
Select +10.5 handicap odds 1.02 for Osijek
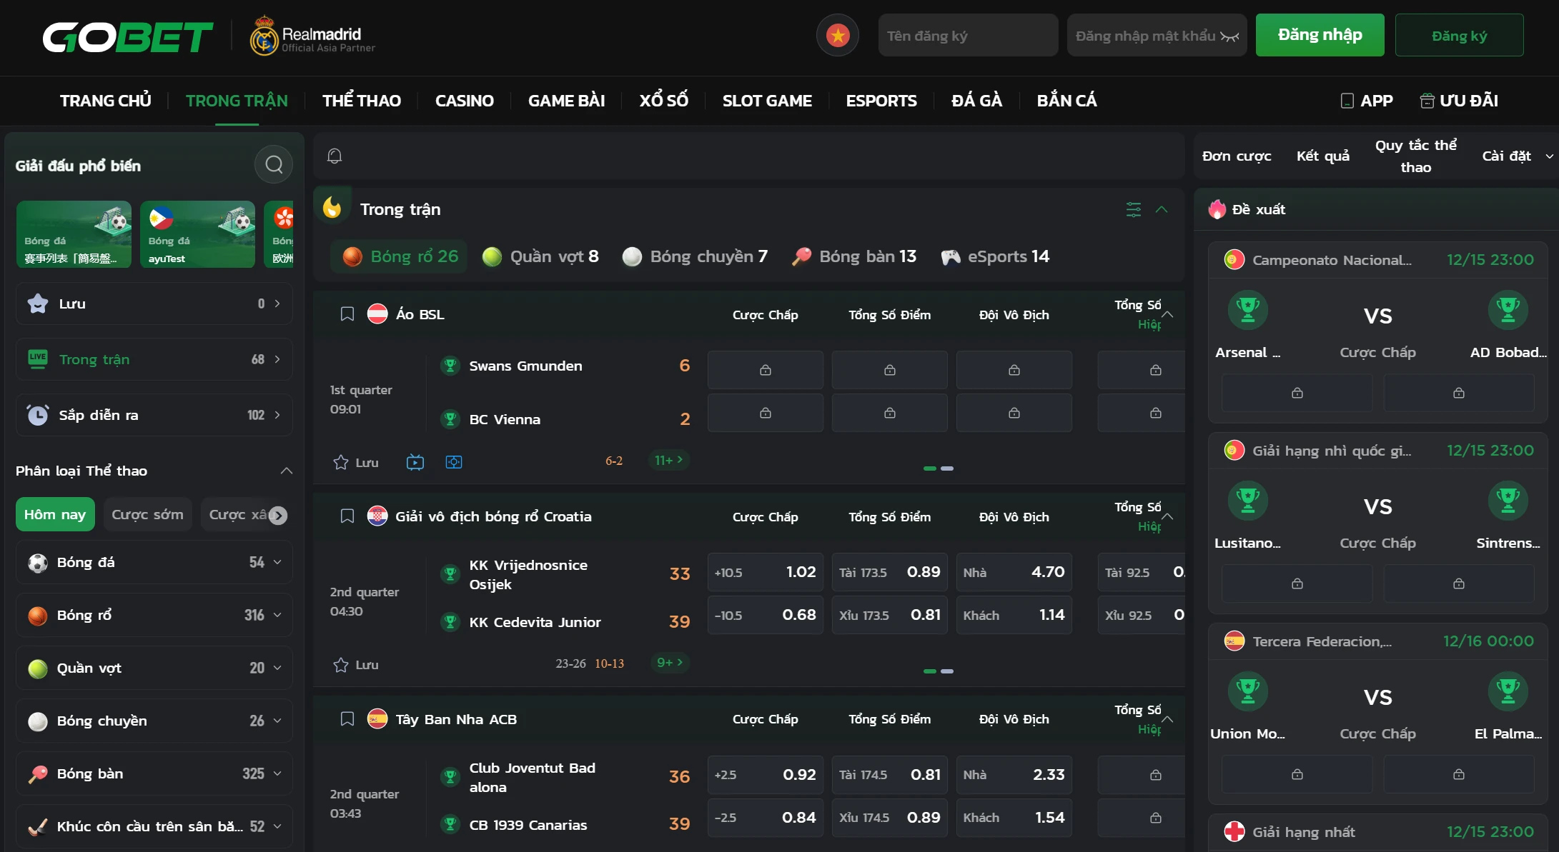coord(765,572)
